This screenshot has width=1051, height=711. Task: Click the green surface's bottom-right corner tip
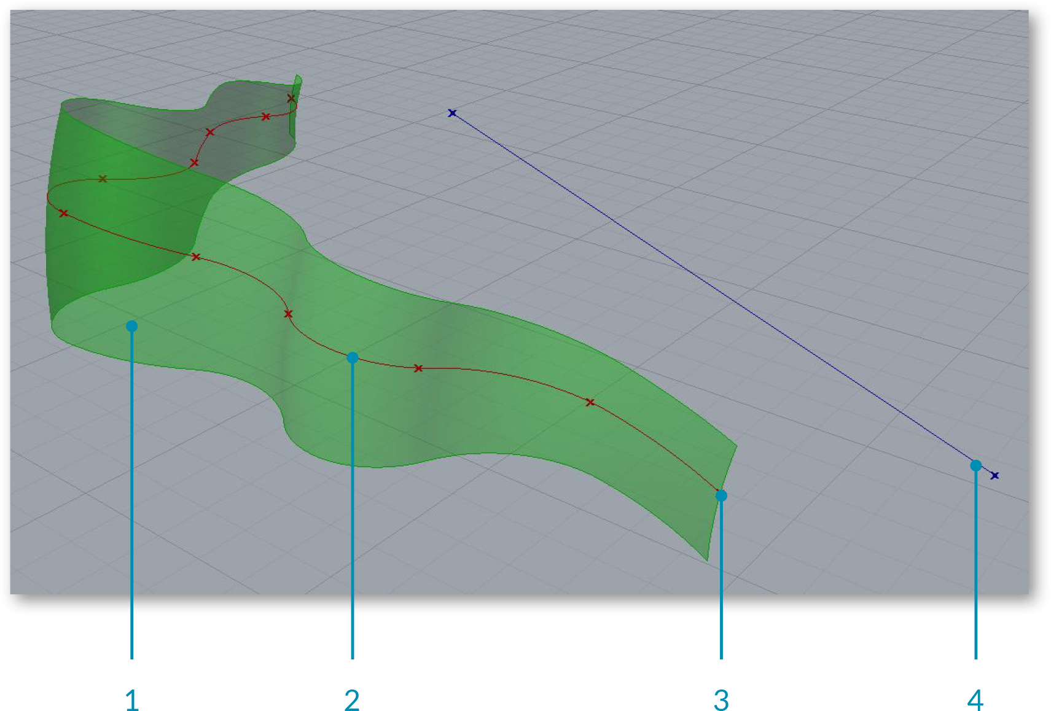point(707,559)
